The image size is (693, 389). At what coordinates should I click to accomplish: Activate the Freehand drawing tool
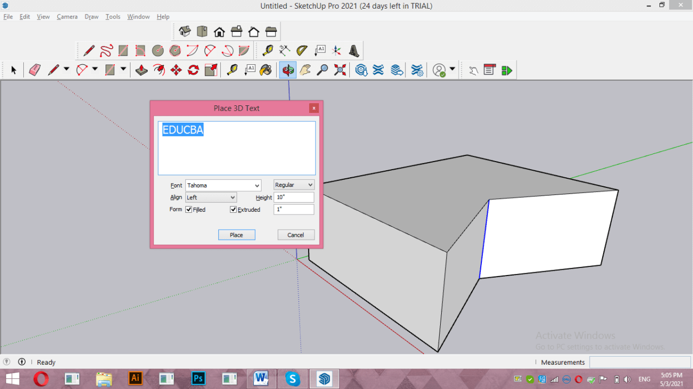(106, 50)
